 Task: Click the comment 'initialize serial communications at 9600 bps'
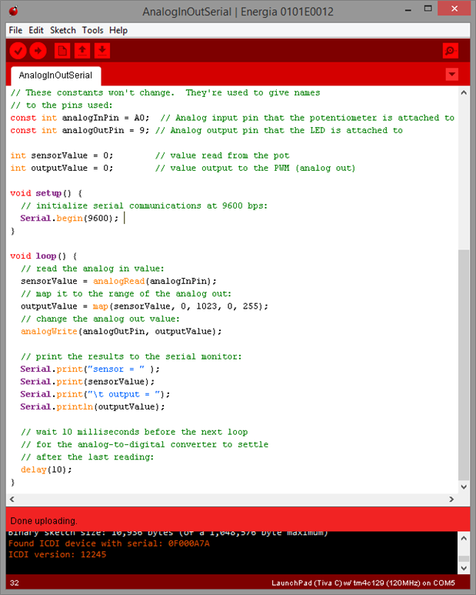[144, 206]
